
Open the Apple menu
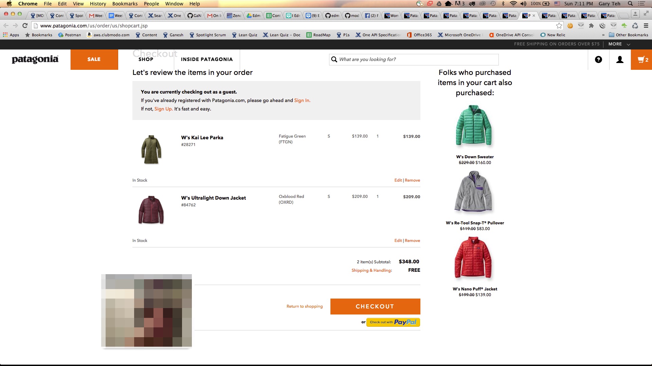coord(9,4)
